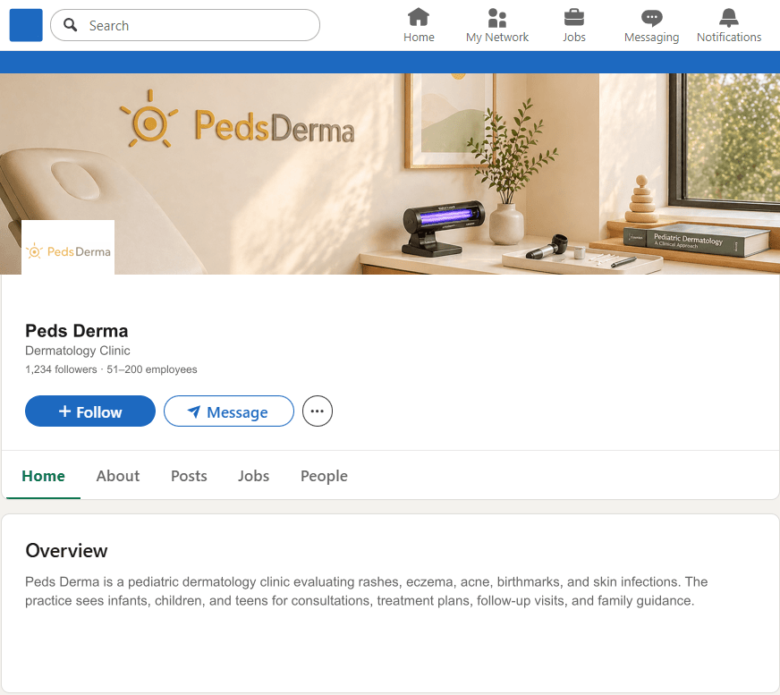Open the Posts tab

(189, 476)
